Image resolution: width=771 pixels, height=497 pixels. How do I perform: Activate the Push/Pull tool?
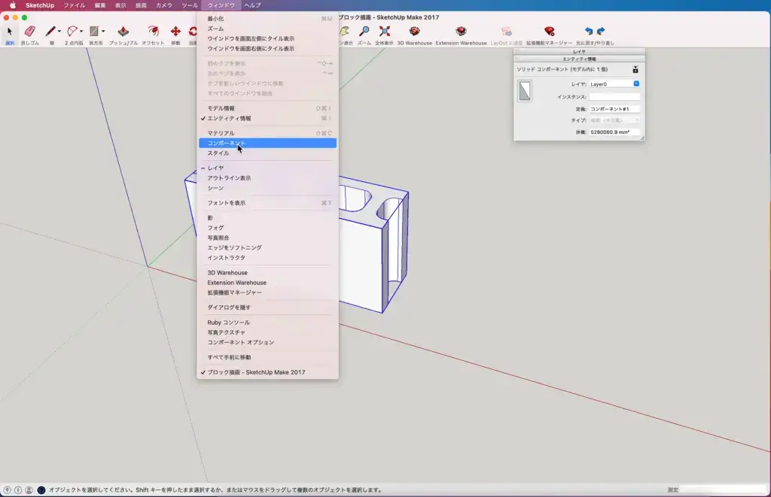coord(123,32)
